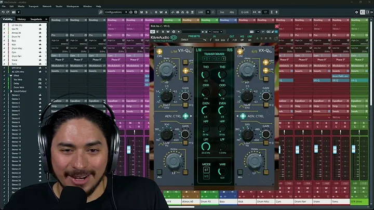This screenshot has width=374, height=210.
Task: Open the toolbar dropdown arrow beside redo
Action: pos(19,12)
